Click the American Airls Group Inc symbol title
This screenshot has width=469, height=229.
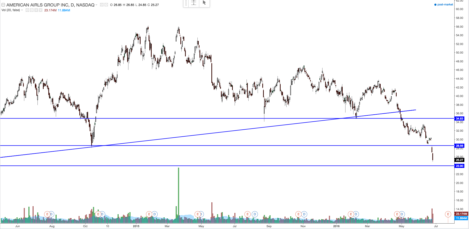pyautogui.click(x=50, y=5)
